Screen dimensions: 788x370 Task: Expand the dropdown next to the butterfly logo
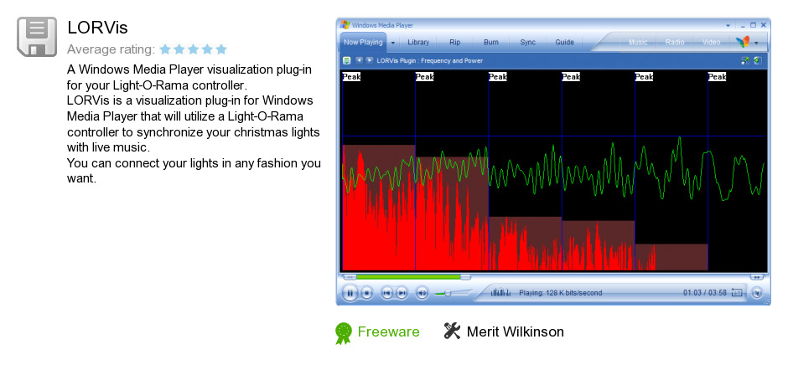[x=756, y=44]
